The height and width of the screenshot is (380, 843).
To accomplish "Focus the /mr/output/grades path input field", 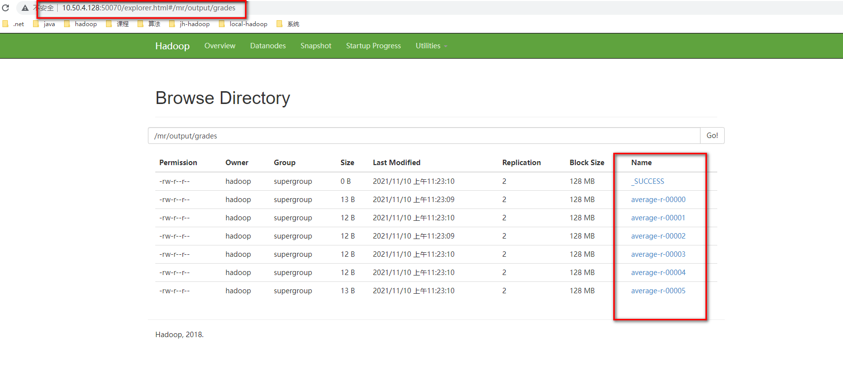I will pos(424,136).
